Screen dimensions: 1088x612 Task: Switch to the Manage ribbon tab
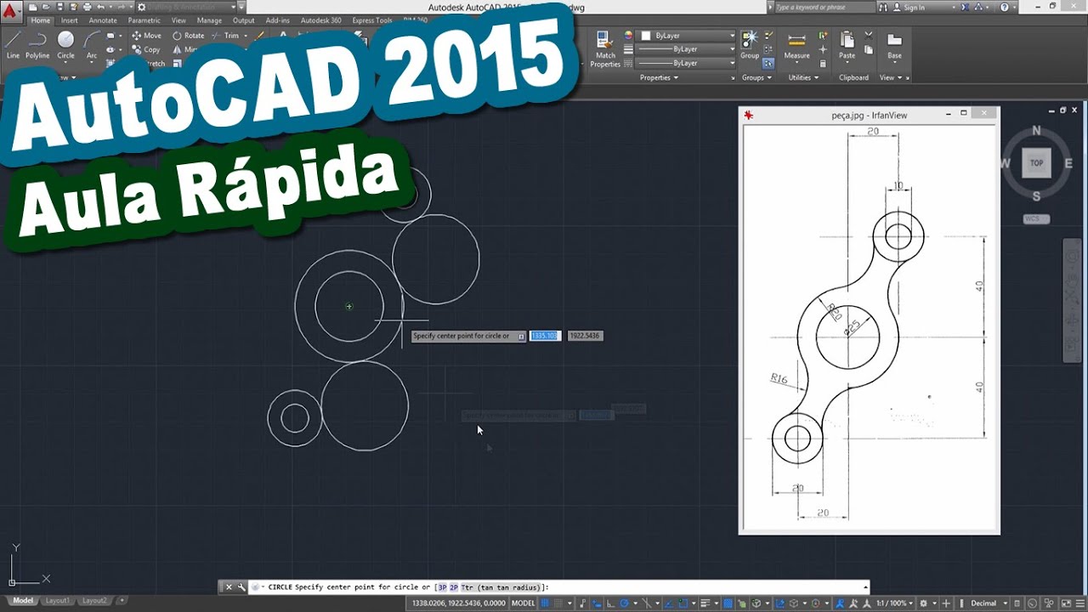point(209,20)
